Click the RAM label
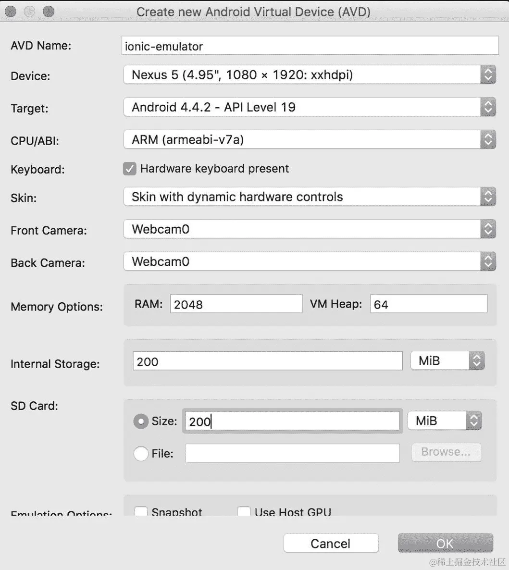The image size is (509, 570). click(149, 304)
